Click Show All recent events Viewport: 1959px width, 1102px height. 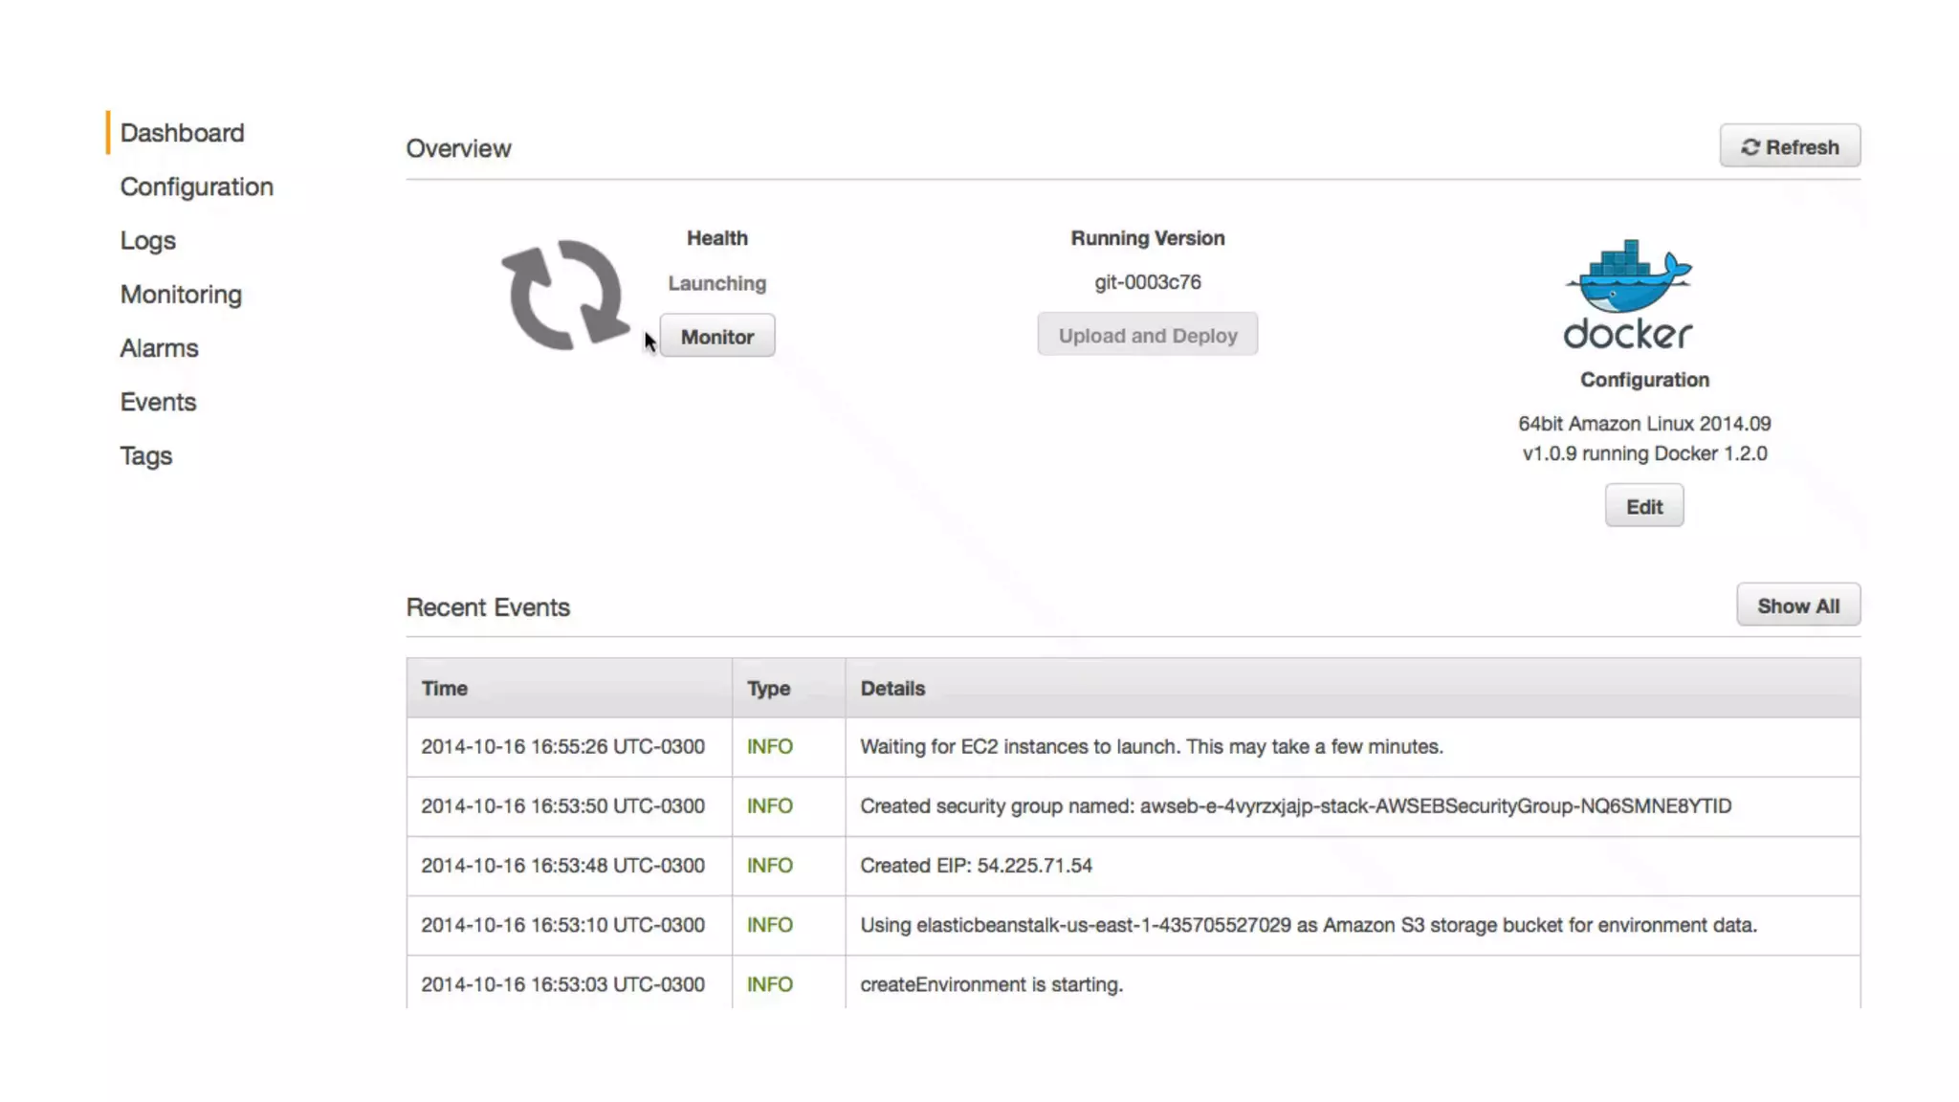(1797, 606)
